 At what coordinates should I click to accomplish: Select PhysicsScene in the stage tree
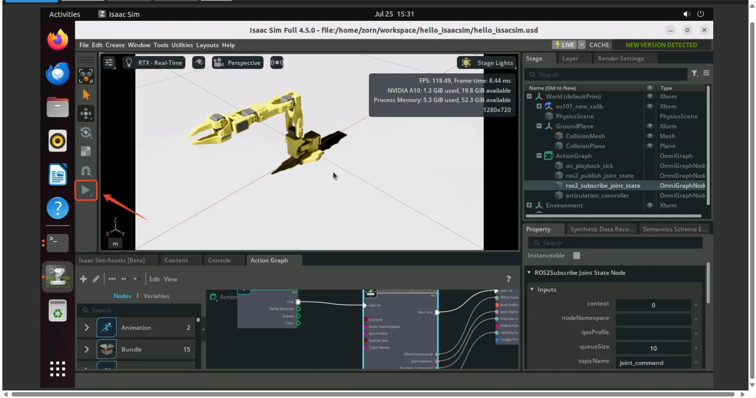pos(575,116)
